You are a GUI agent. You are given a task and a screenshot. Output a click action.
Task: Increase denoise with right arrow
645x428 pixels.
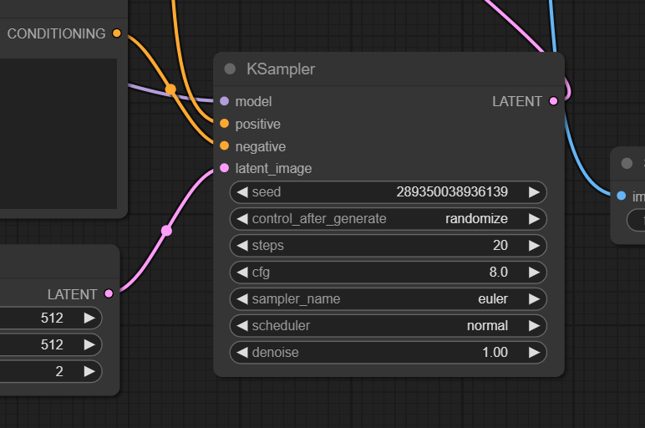click(534, 353)
